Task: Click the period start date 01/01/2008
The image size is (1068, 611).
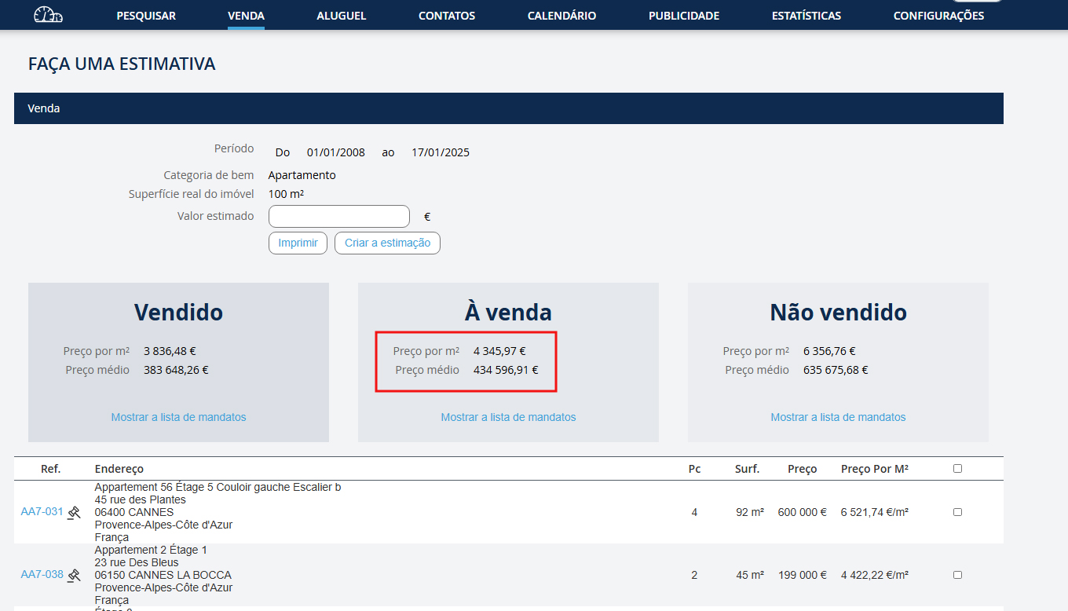Action: 335,152
